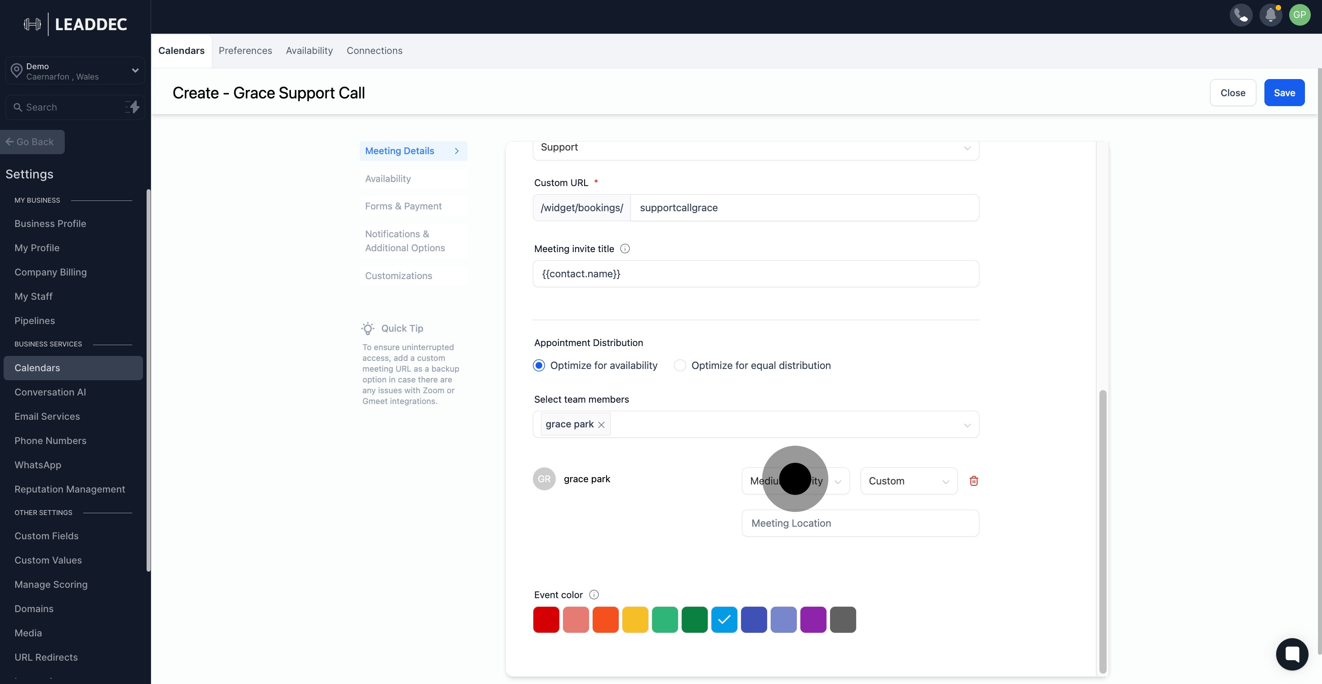Open the chat widget bubble

click(1292, 654)
